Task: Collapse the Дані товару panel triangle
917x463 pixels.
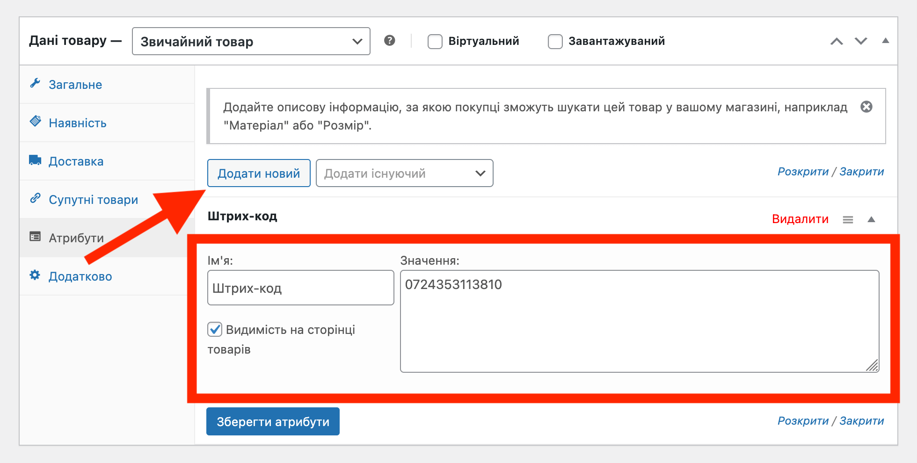Action: [x=885, y=41]
